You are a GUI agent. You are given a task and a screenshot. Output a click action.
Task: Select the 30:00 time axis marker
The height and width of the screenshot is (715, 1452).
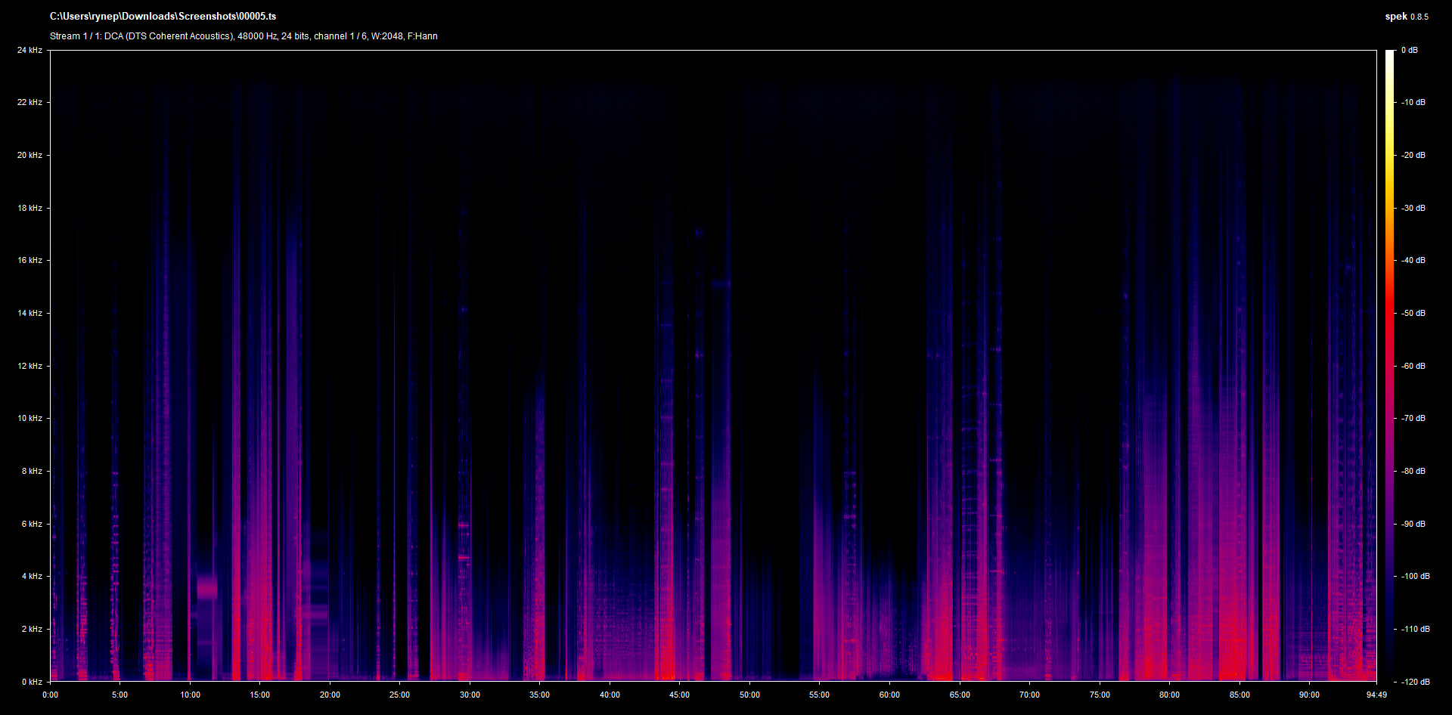pyautogui.click(x=470, y=695)
